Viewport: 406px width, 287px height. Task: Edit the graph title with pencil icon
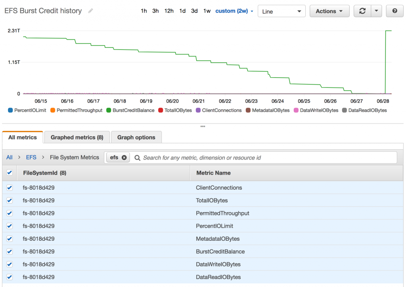[90, 11]
